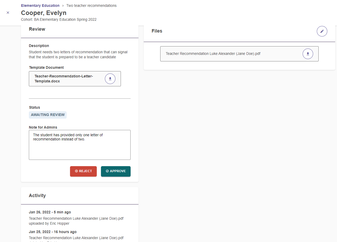The image size is (337, 242).
Task: Click the AWAITING REVIEW status badge
Action: coord(47,115)
